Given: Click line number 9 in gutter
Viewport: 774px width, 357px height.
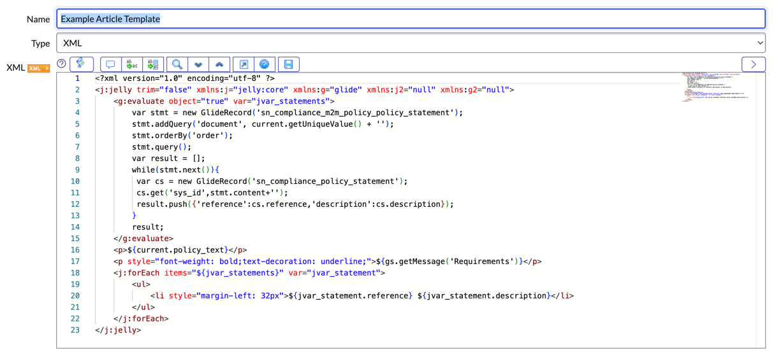Looking at the screenshot, I should [x=77, y=170].
